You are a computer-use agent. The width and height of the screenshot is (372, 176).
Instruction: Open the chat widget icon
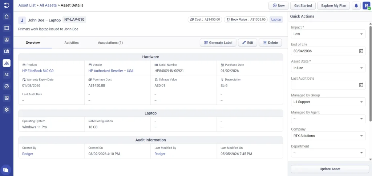point(6,170)
